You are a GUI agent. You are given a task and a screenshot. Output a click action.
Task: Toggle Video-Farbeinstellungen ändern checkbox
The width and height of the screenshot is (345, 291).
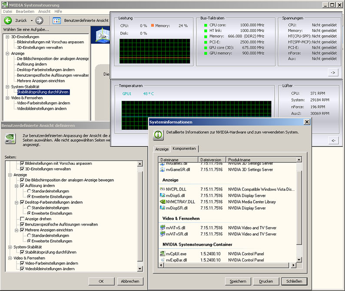22,263
